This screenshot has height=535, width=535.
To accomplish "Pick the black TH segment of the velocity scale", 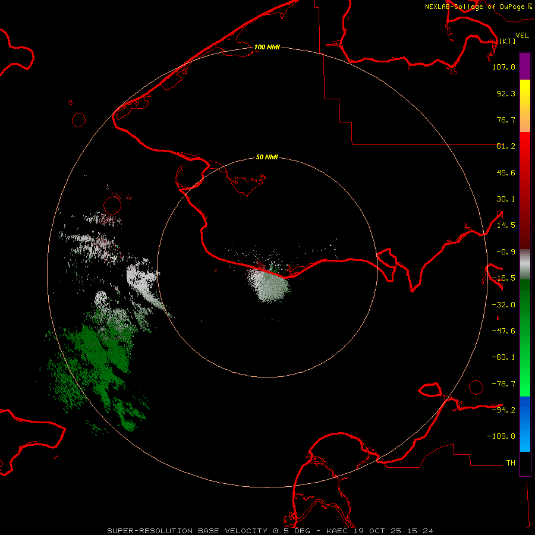I will (525, 464).
